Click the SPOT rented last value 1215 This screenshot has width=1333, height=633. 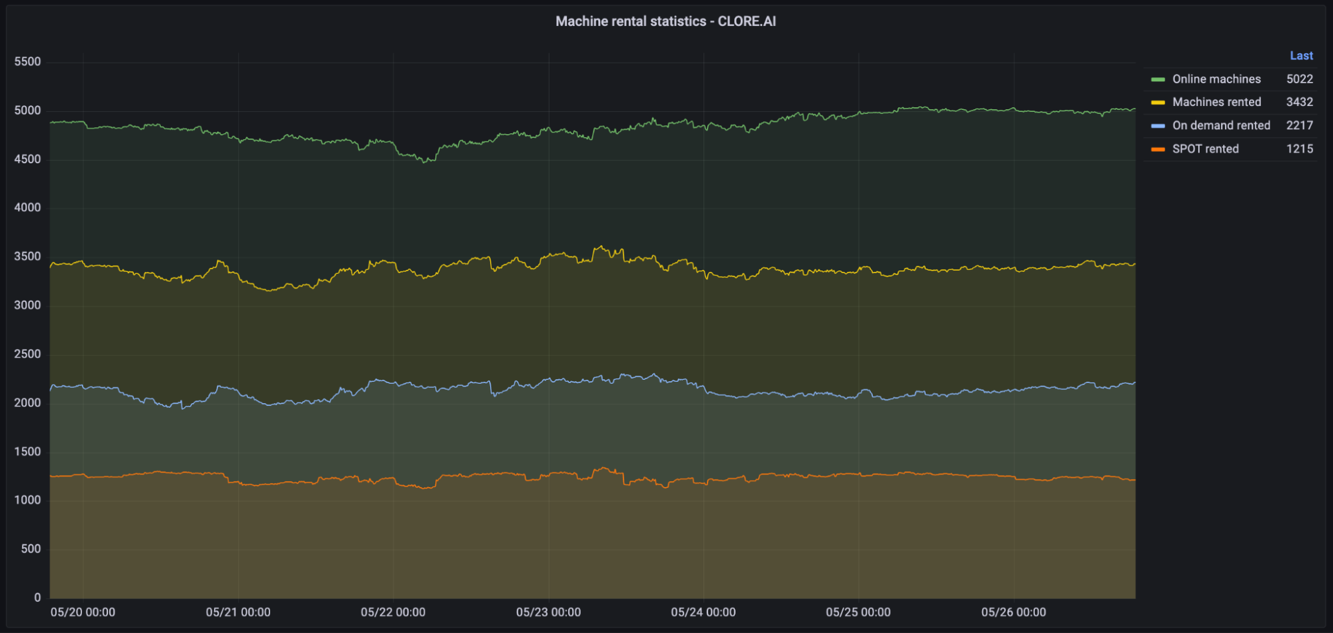[x=1300, y=149]
